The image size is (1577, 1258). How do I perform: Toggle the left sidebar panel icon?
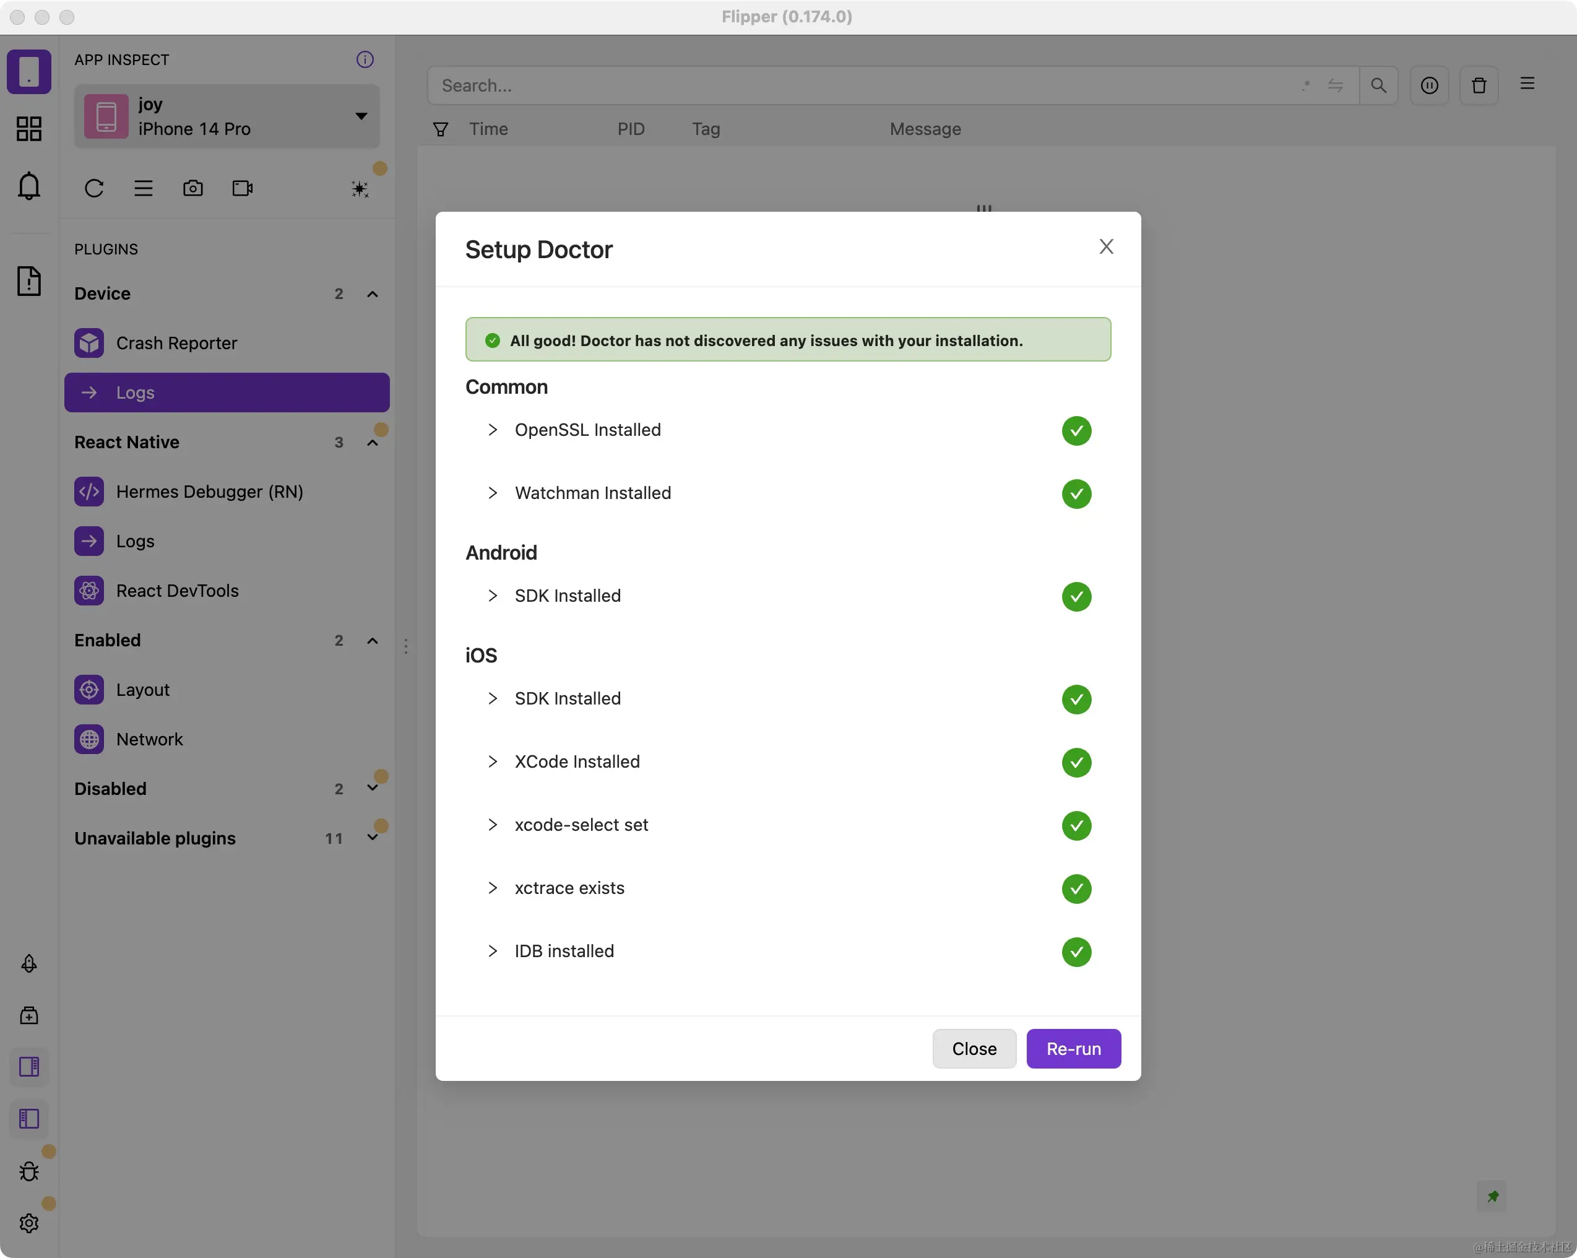point(29,1118)
